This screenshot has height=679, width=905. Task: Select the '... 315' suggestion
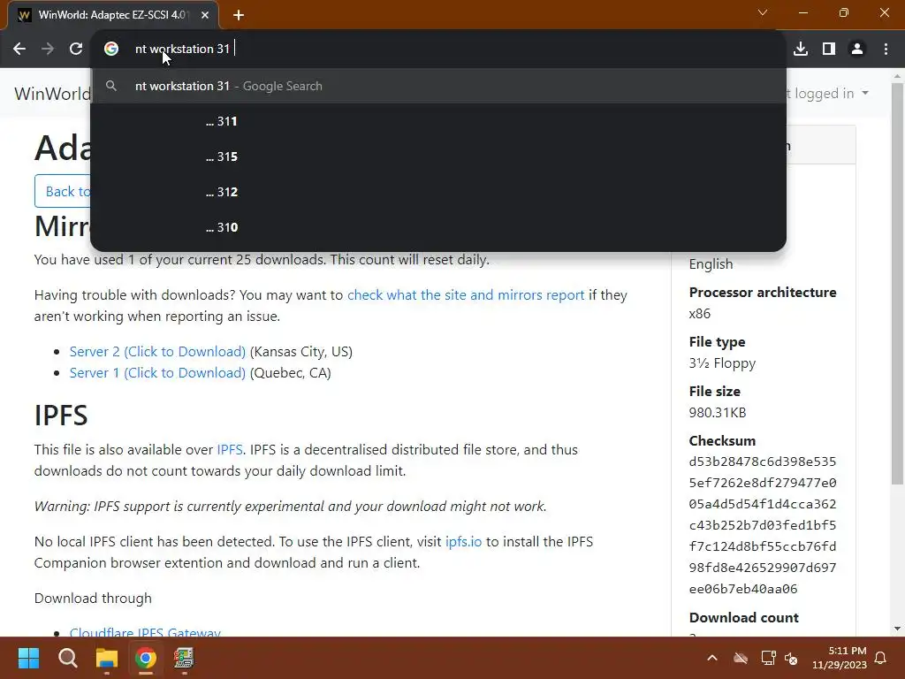438,156
